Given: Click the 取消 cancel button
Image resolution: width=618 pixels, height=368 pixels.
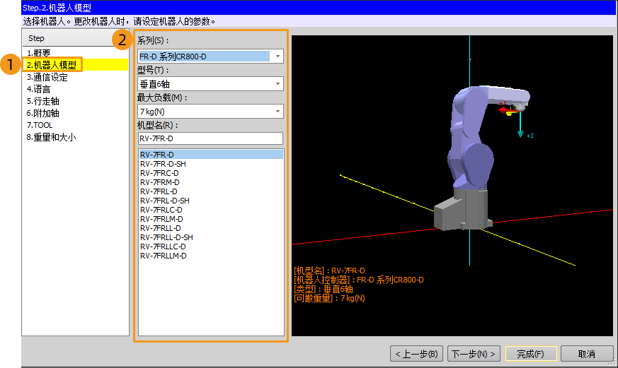Looking at the screenshot, I should [x=586, y=354].
